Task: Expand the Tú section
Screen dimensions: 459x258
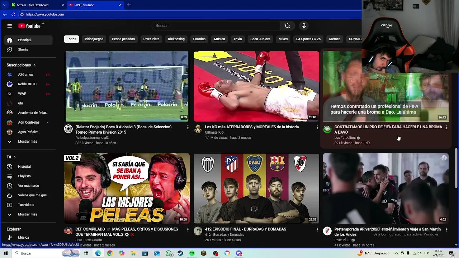Action: (x=11, y=157)
